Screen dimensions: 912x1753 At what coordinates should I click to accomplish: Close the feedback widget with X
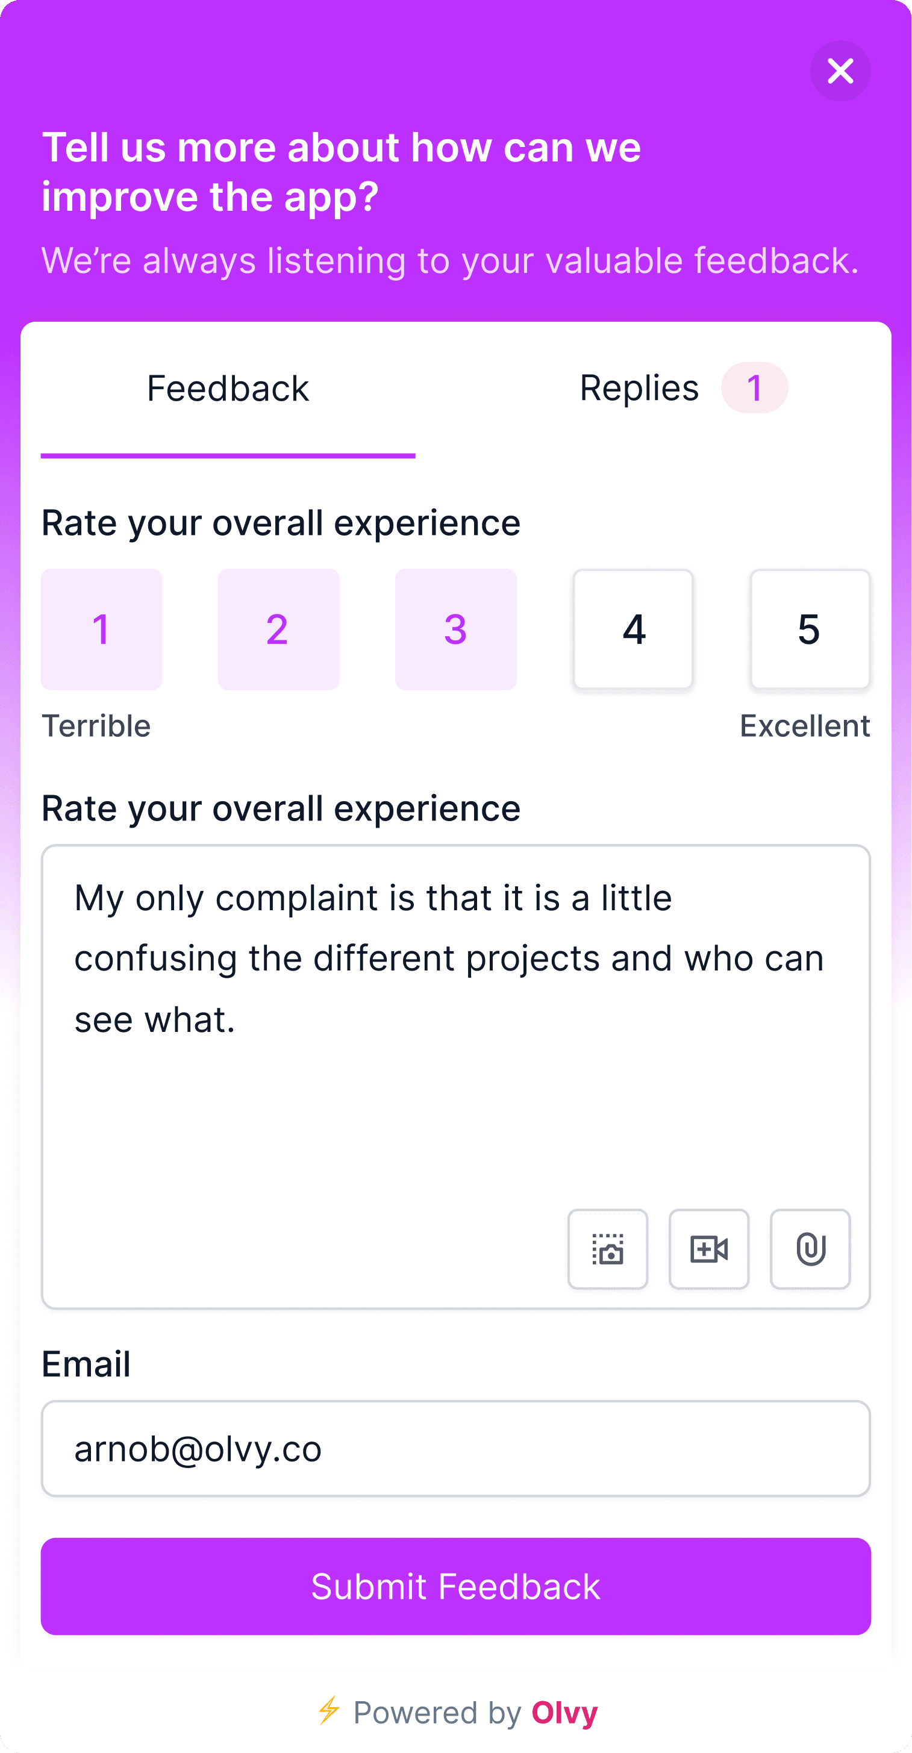point(840,70)
